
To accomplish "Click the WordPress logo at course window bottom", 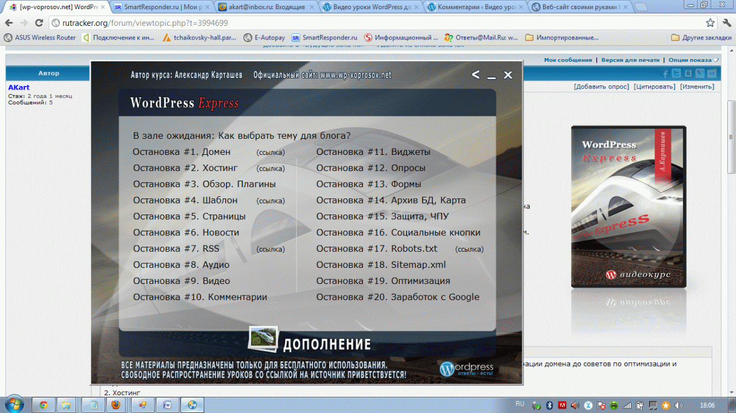I will pos(466,368).
